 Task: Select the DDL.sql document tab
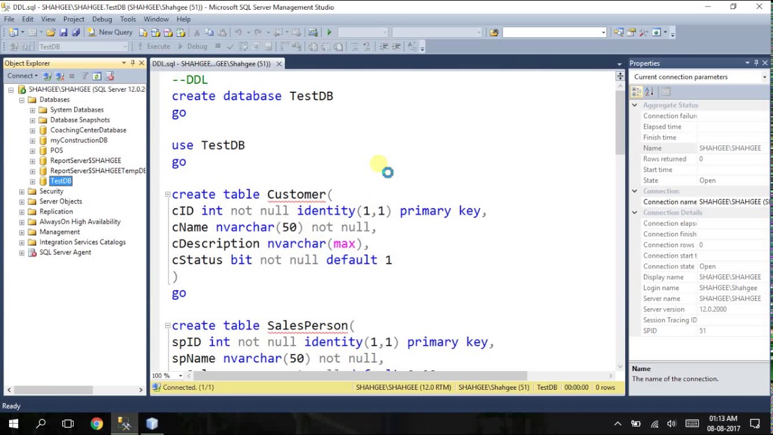coord(211,63)
